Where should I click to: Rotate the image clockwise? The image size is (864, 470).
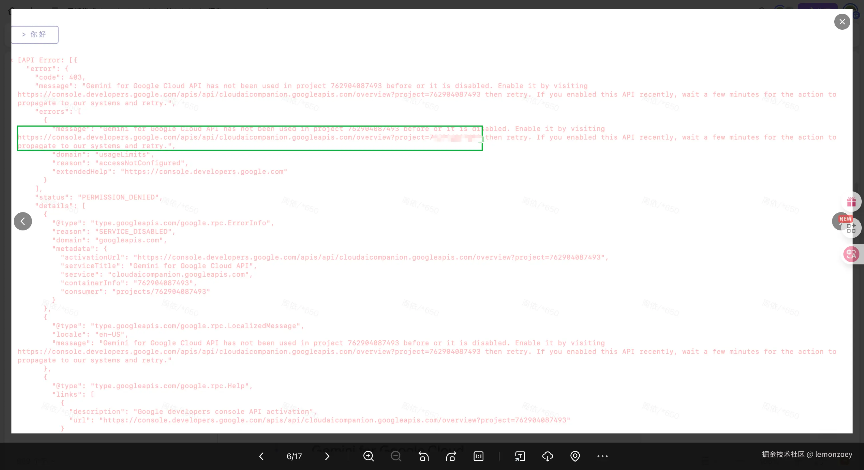pyautogui.click(x=451, y=456)
